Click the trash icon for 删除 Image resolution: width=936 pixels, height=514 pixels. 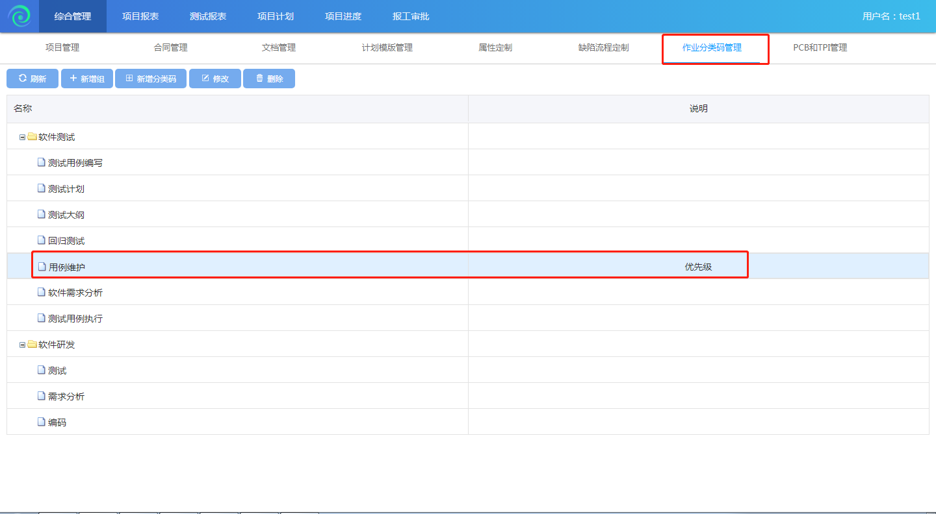[259, 79]
